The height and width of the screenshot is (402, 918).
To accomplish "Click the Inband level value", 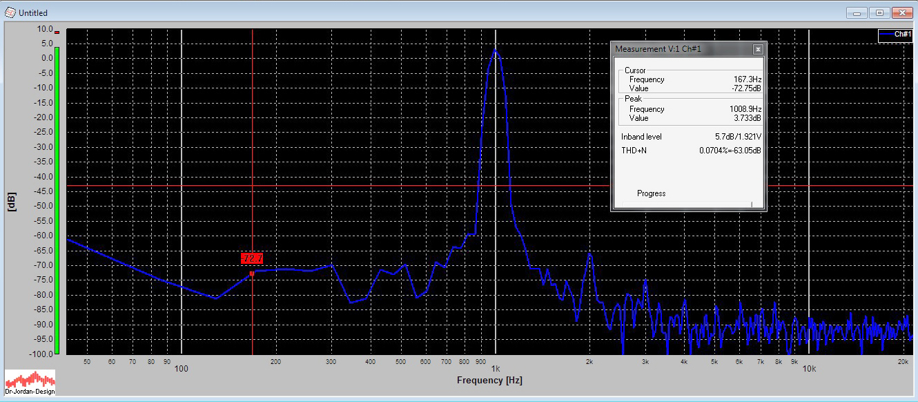I will [738, 137].
